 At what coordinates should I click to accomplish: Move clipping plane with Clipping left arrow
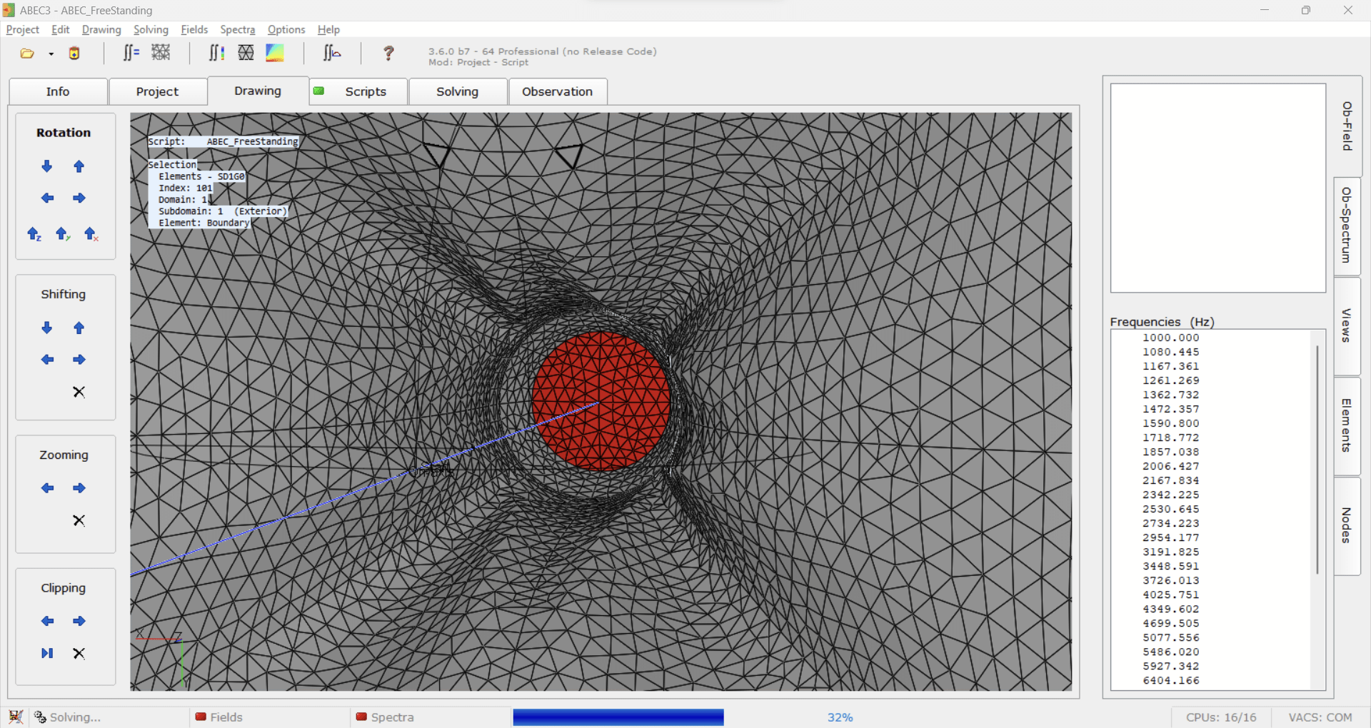tap(47, 621)
